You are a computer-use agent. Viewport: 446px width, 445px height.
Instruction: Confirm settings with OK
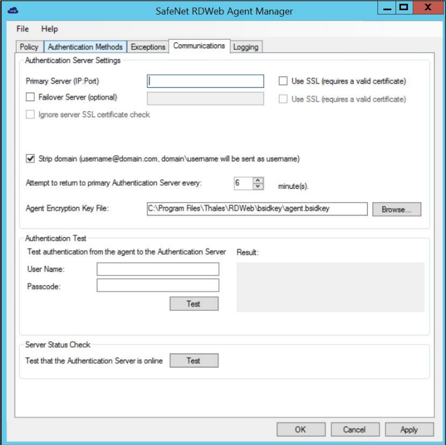click(x=301, y=429)
